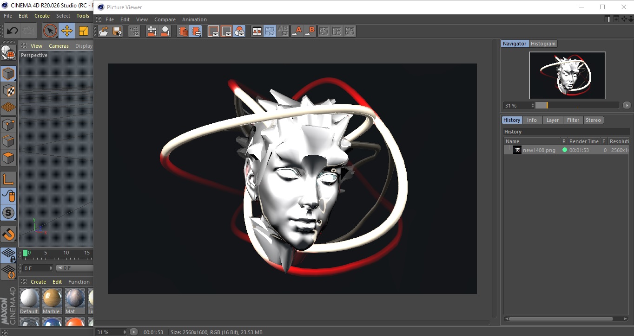Click the Remove Image trash icon
Viewport: 634px width, 336px height.
point(183,31)
